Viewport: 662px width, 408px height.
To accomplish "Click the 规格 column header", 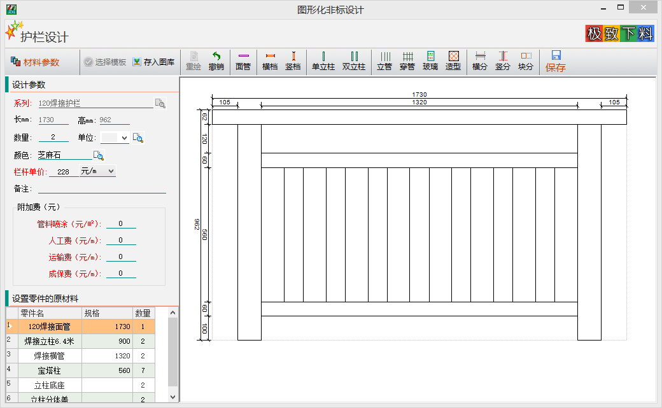I will [107, 313].
